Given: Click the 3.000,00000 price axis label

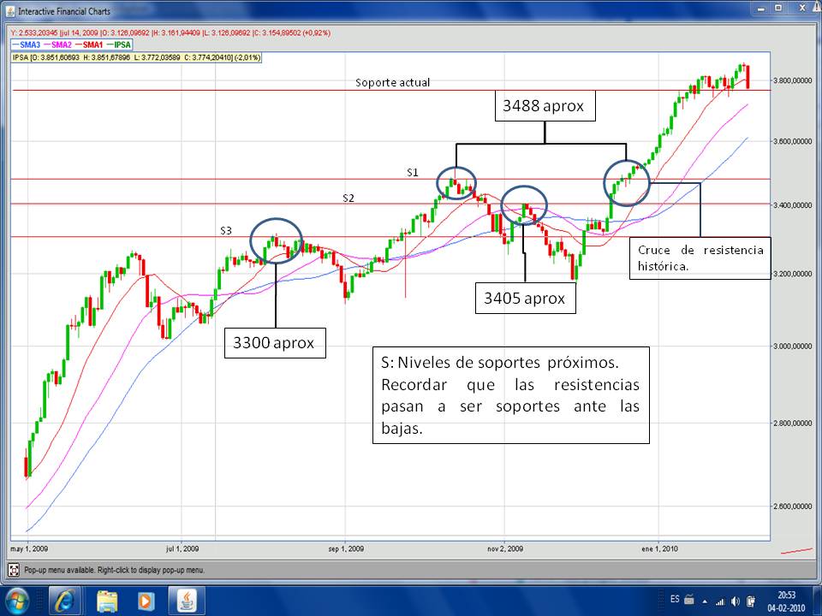Looking at the screenshot, I should [793, 346].
